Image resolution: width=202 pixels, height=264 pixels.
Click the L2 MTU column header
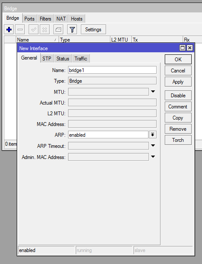[121, 40]
